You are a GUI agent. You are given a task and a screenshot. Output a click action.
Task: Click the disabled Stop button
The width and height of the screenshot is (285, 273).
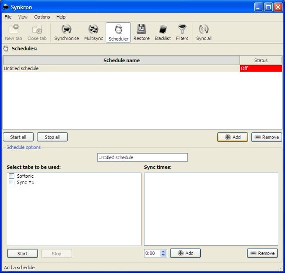[x=57, y=254]
